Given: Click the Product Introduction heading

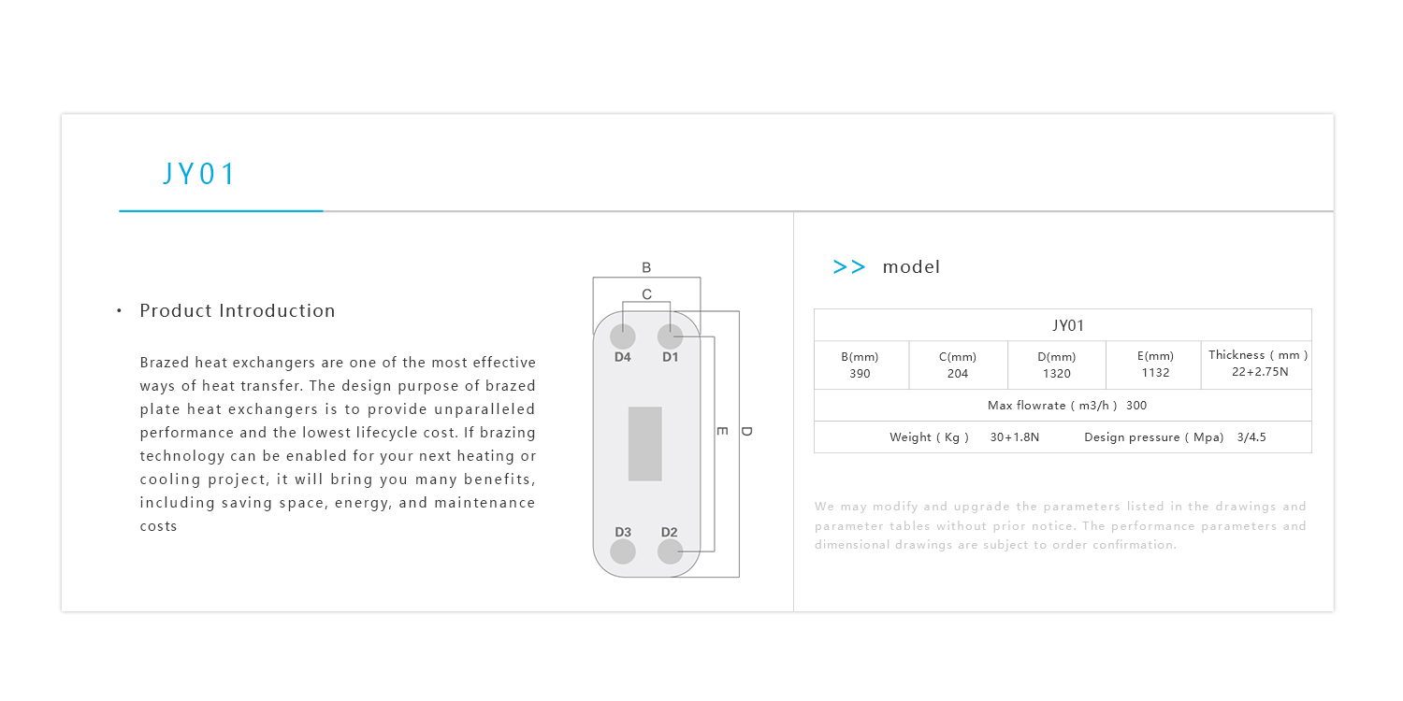Looking at the screenshot, I should 238,311.
